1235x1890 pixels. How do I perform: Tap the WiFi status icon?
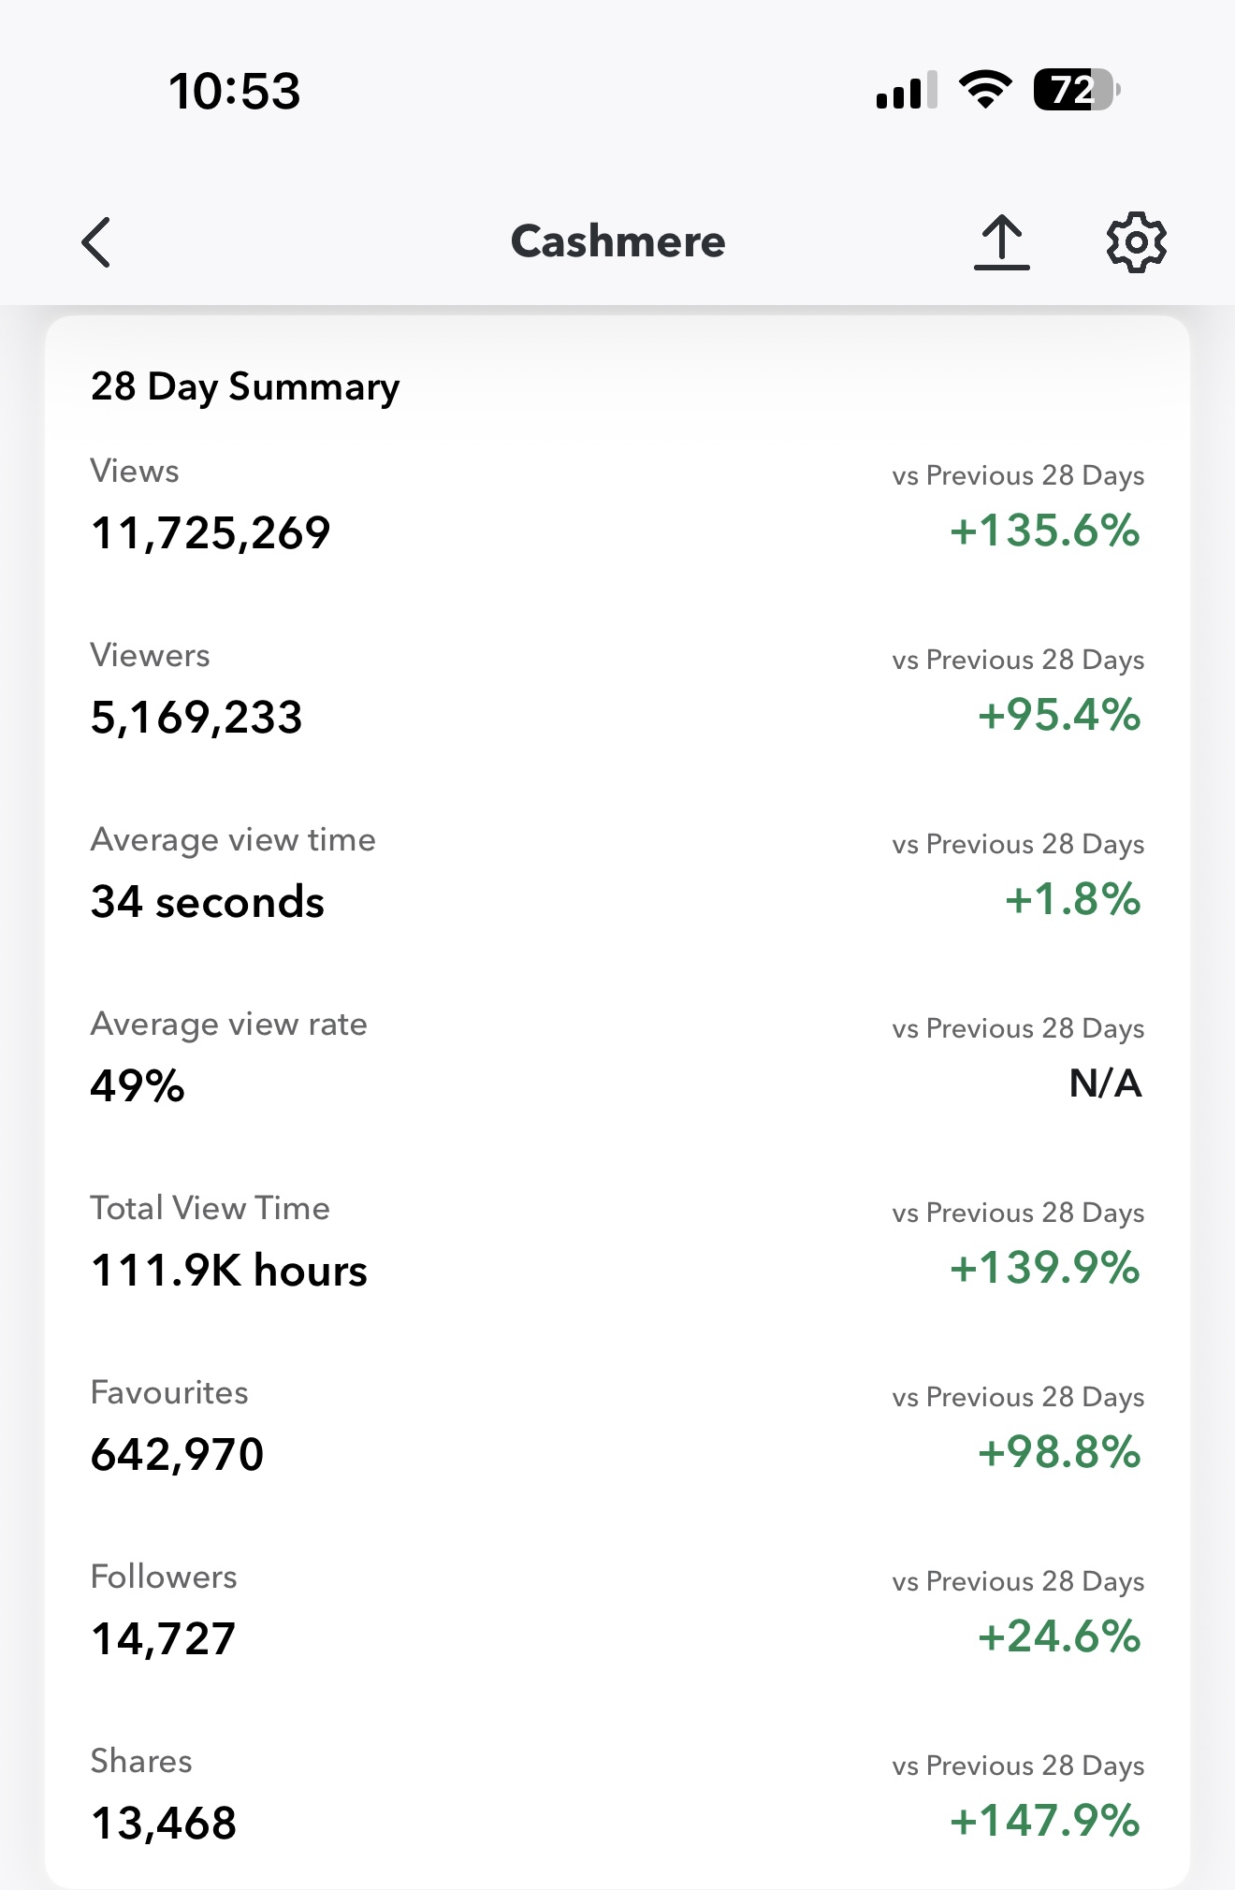pyautogui.click(x=985, y=91)
